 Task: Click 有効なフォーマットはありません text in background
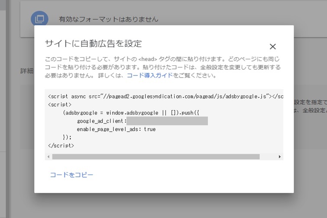click(108, 19)
